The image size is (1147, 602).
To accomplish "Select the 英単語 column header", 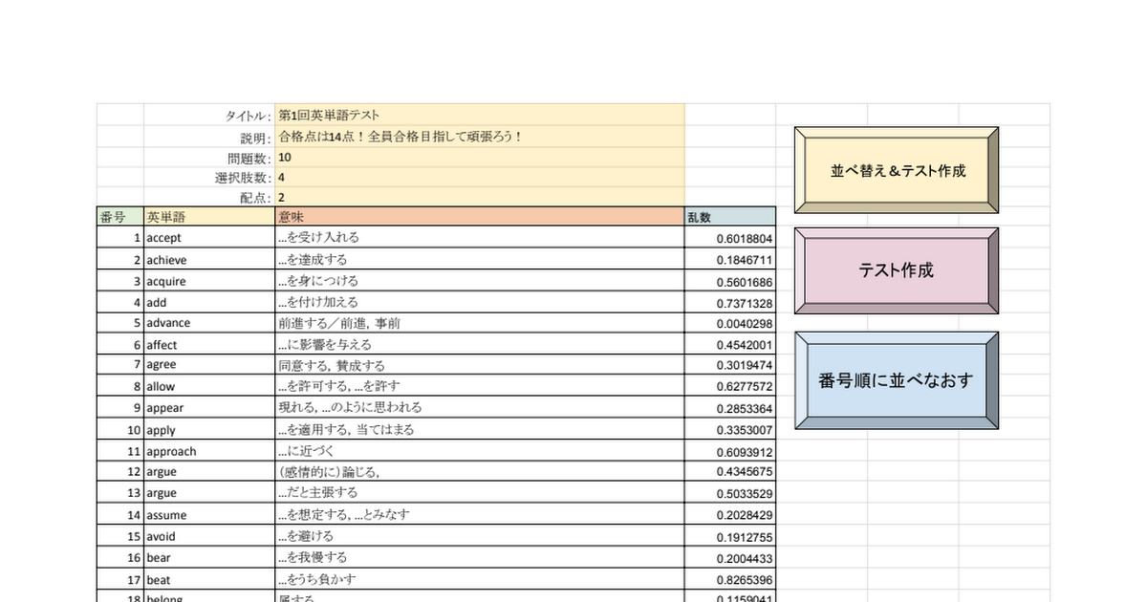I will click(x=209, y=217).
